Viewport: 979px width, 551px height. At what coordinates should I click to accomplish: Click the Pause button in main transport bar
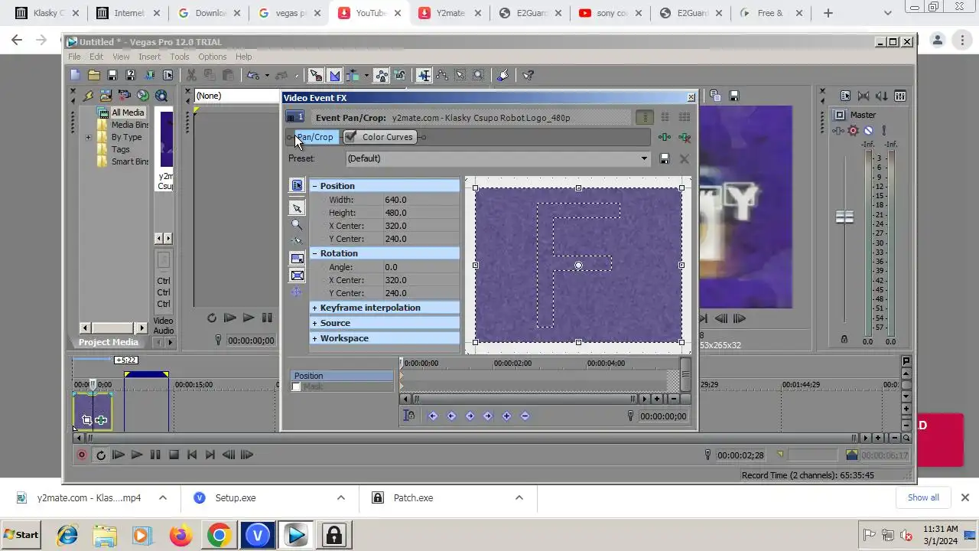pyautogui.click(x=155, y=455)
